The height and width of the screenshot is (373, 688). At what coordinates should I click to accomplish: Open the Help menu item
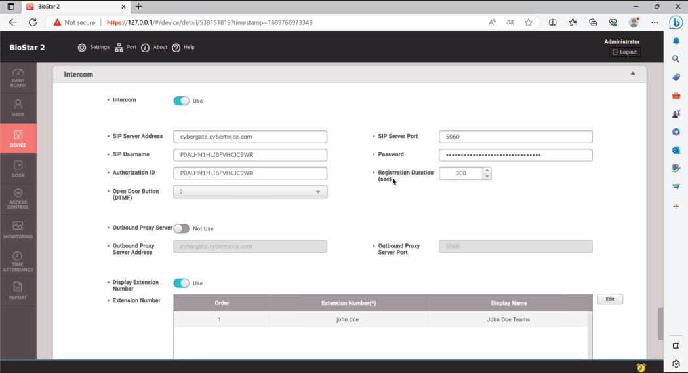(184, 47)
